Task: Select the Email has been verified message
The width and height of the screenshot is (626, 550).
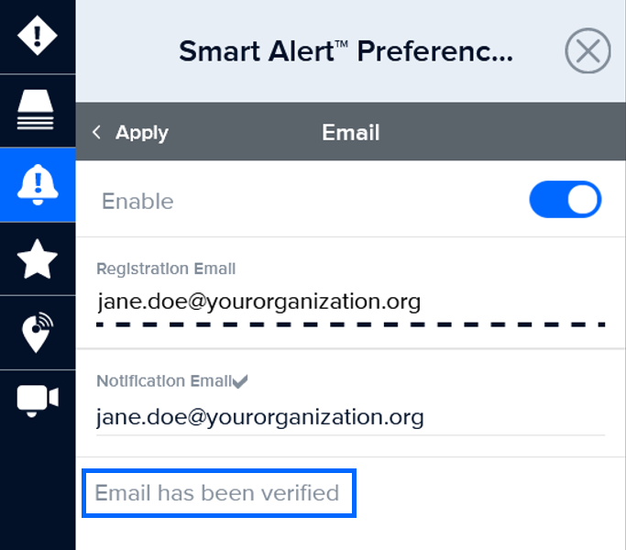Action: [x=217, y=493]
